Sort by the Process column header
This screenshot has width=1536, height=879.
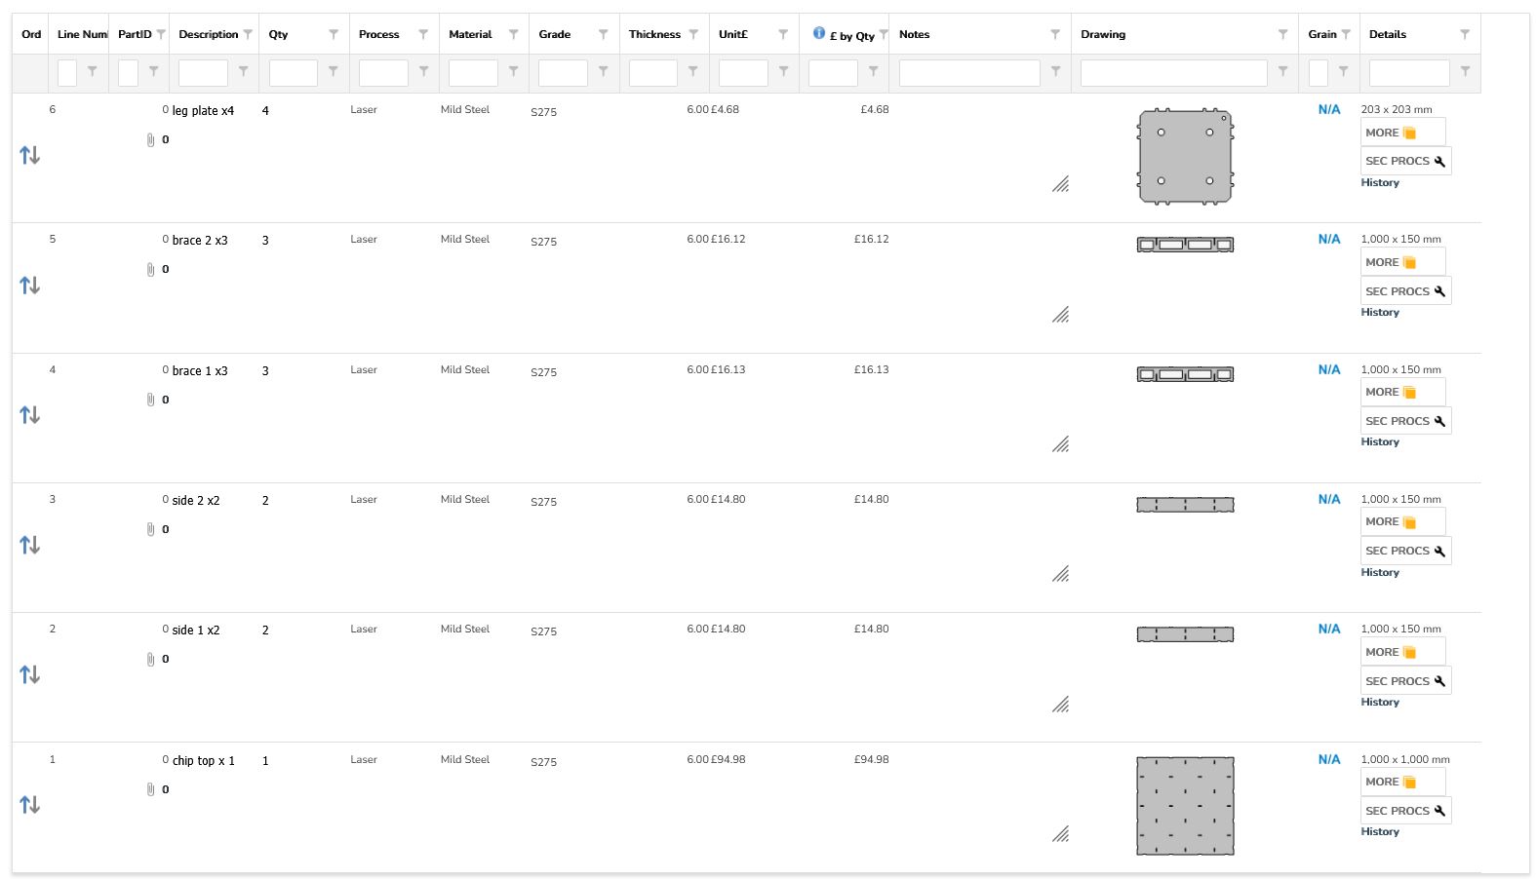pos(379,34)
